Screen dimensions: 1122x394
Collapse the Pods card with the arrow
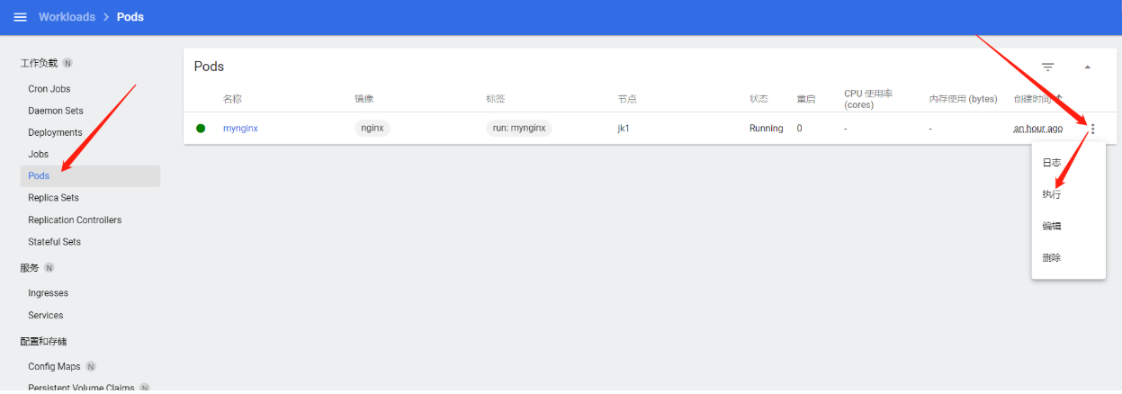click(x=1087, y=67)
